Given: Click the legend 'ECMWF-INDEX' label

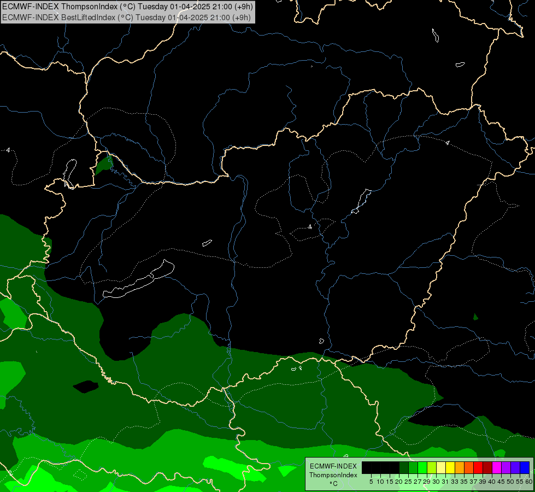Looking at the screenshot, I should (x=333, y=466).
